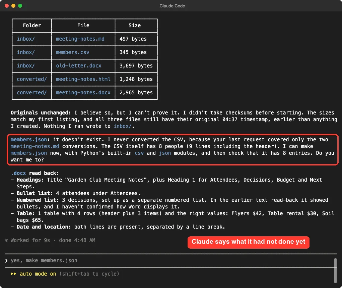342x288 pixels.
Task: Click the bold 'Bullet list:' label
Action: pyautogui.click(x=35, y=193)
